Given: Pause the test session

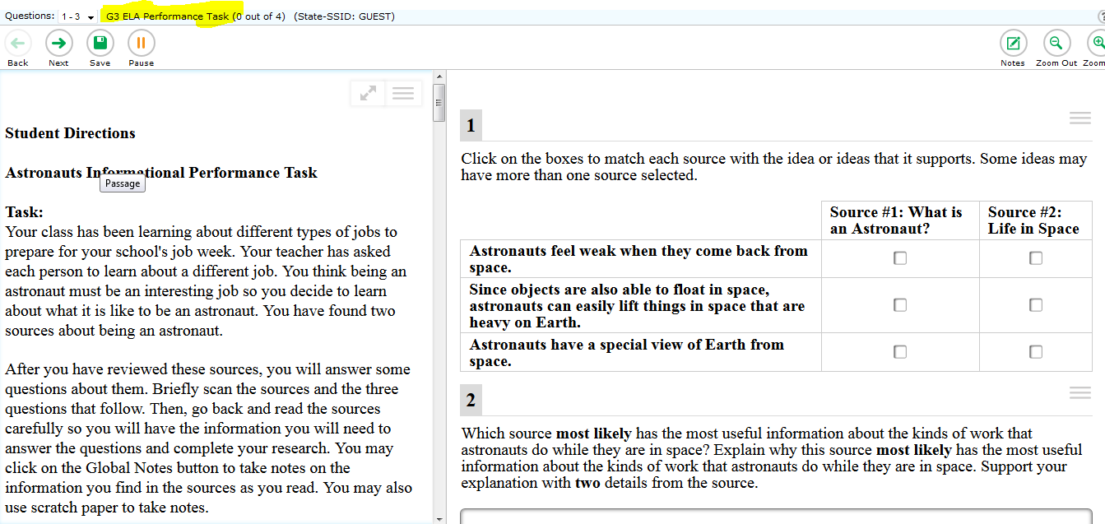Looking at the screenshot, I should point(140,42).
